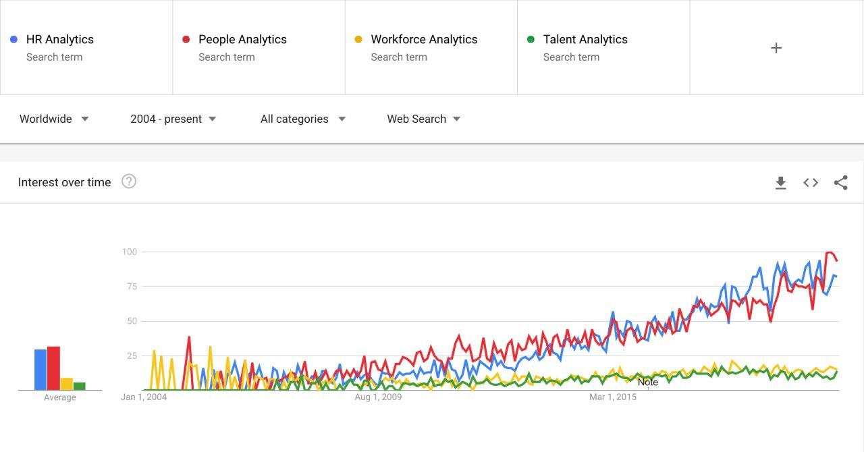
Task: Download the Interest over time data
Action: (x=780, y=183)
